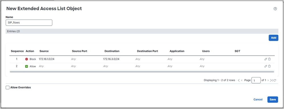
Task: Edit the Block rule with pencil icon
Action: click(266, 59)
